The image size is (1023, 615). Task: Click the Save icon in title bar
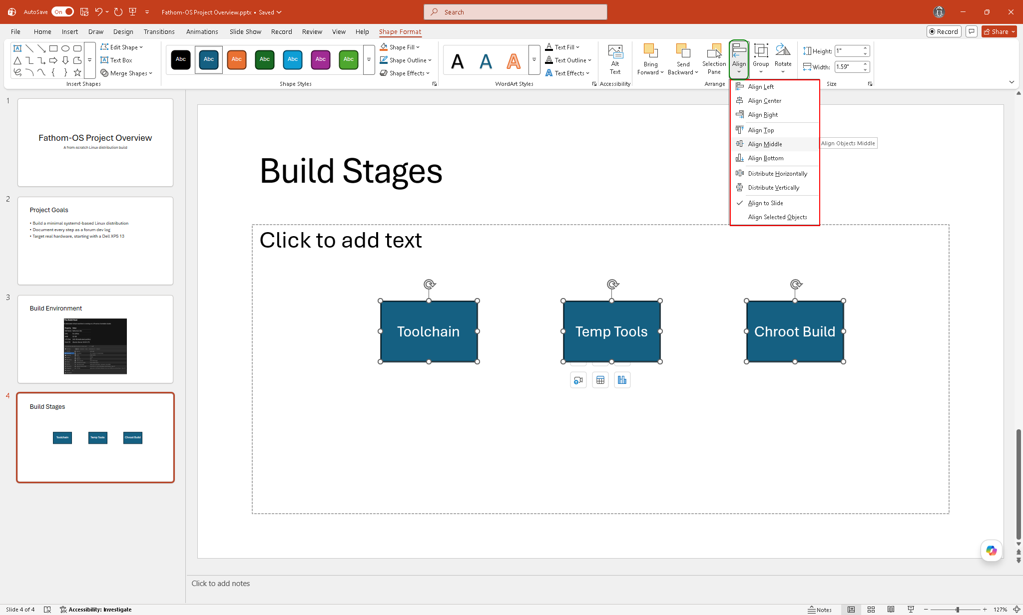[84, 11]
